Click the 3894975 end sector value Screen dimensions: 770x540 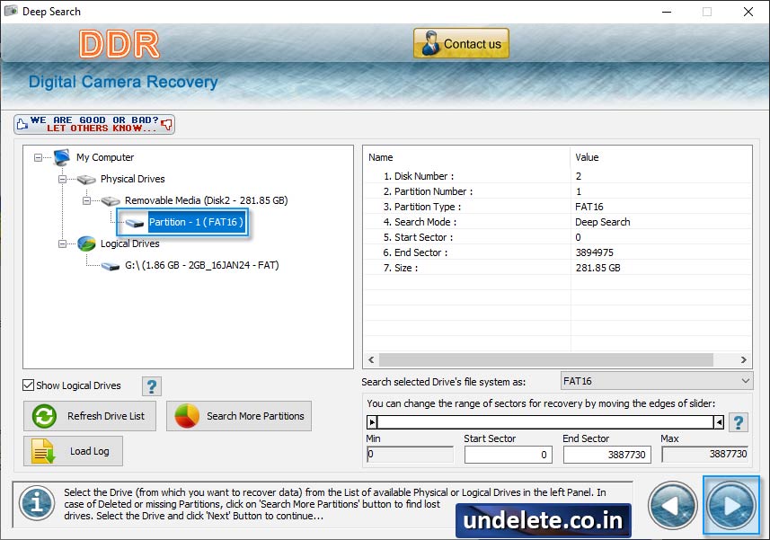pos(594,252)
